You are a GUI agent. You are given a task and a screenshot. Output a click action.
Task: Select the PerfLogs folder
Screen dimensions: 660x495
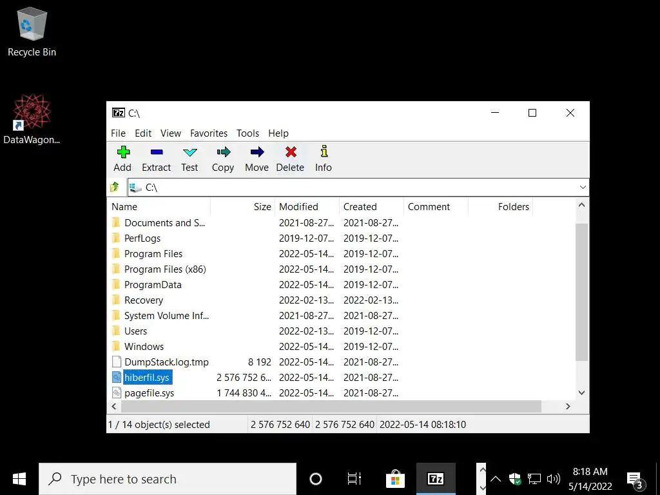(x=137, y=238)
